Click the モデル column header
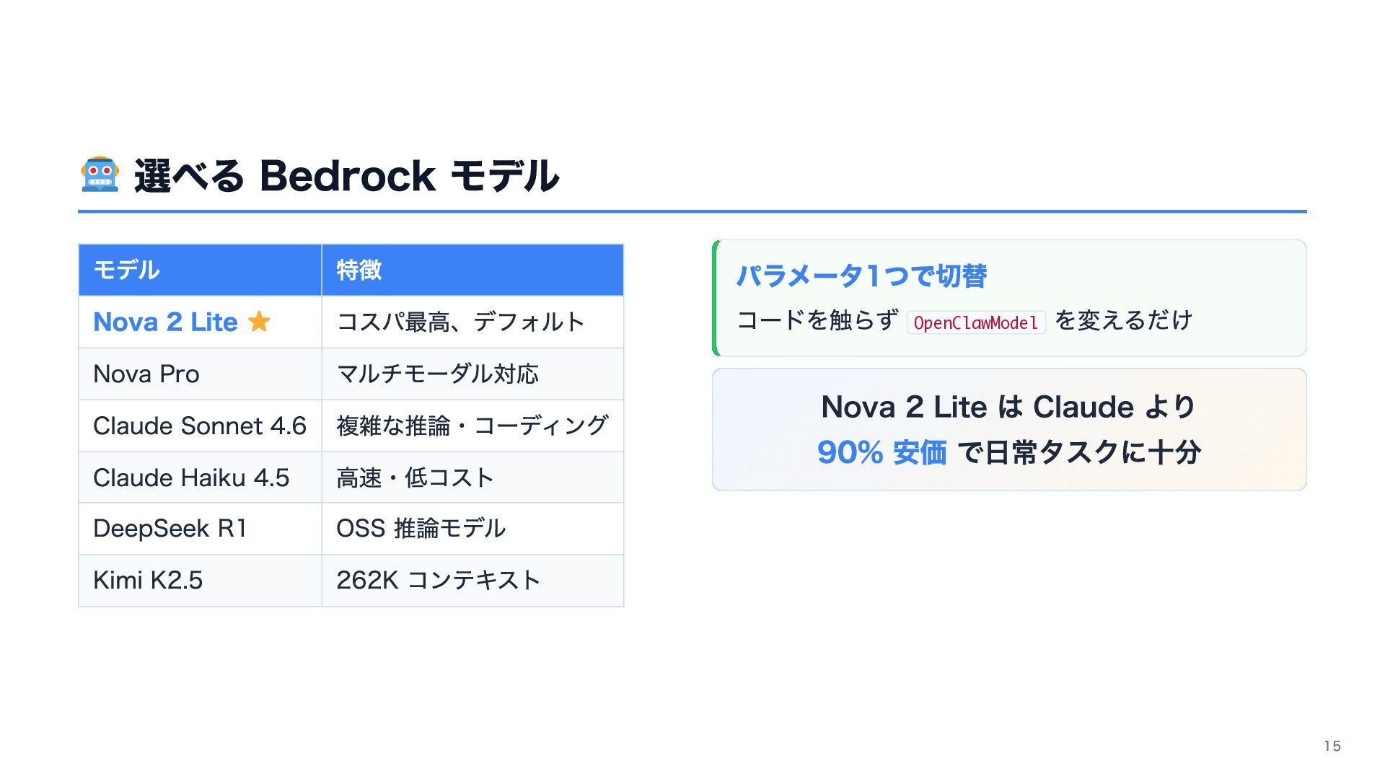 tap(200, 270)
